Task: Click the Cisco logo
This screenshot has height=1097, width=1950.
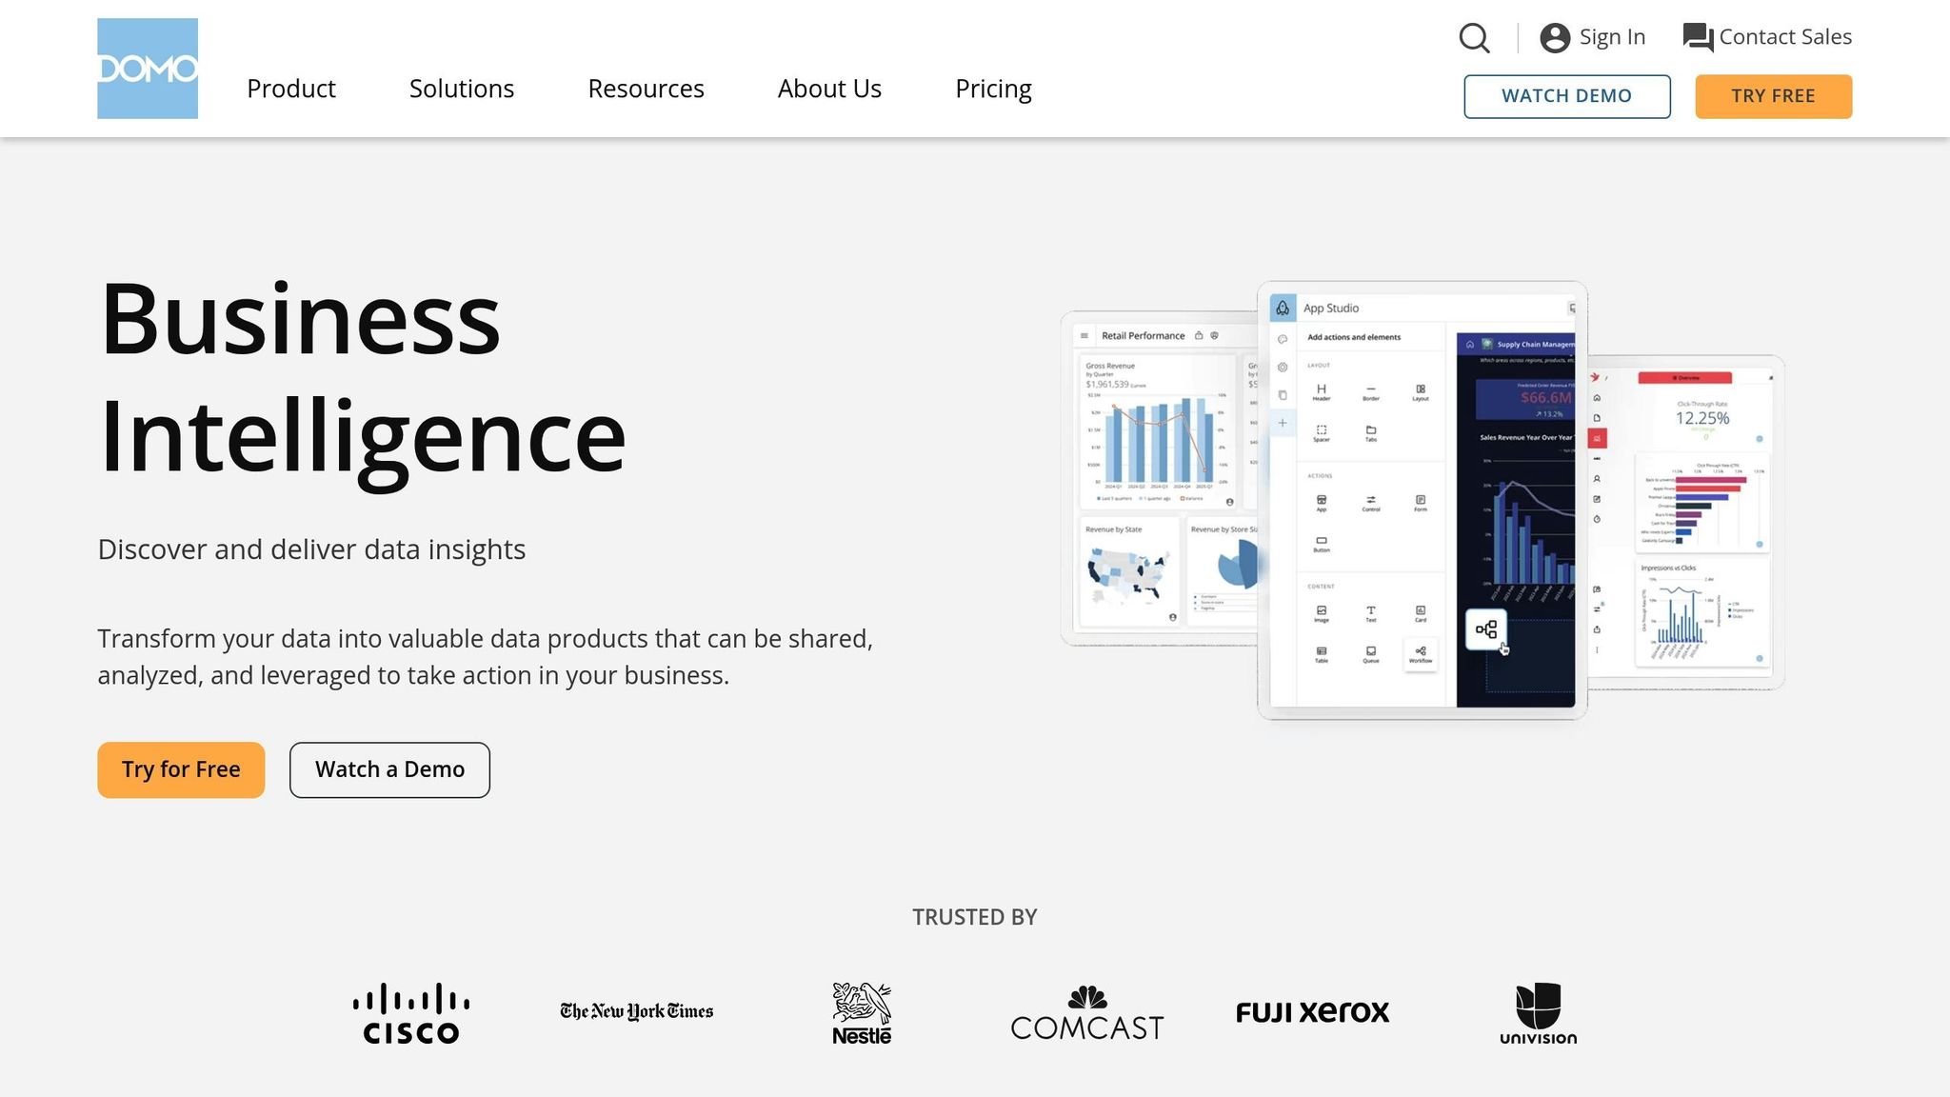Action: coord(411,1013)
